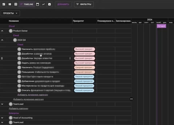Click priority badge of first Увеличить row
The width and height of the screenshot is (174, 125).
pyautogui.click(x=85, y=49)
